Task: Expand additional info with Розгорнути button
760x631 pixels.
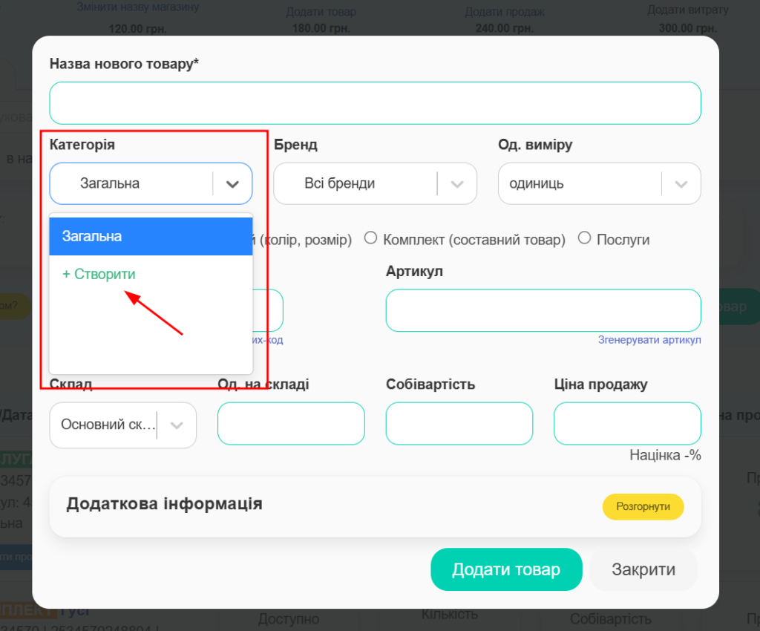Action: [643, 506]
